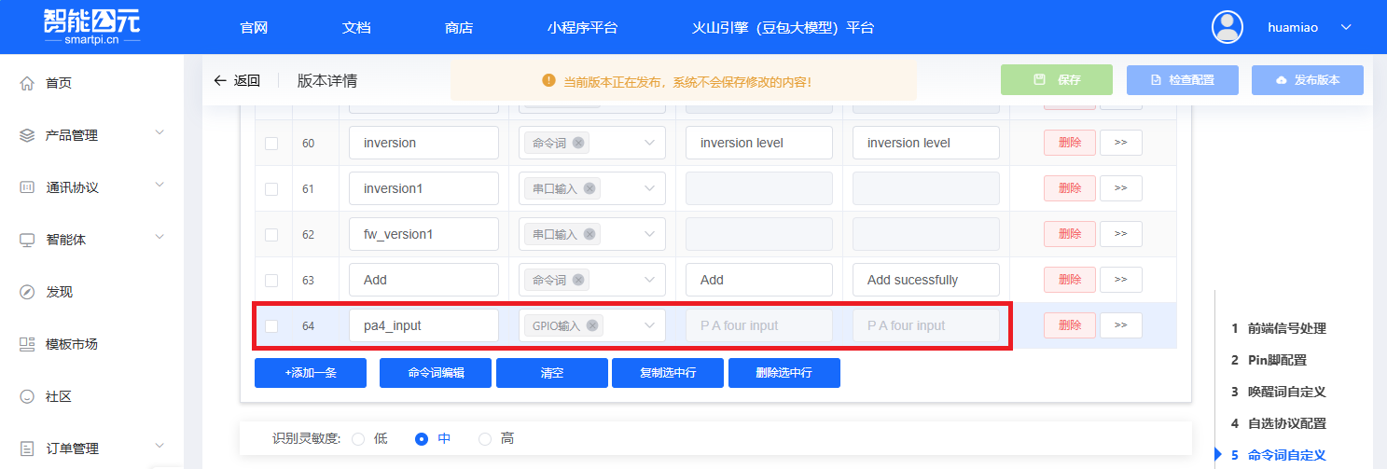Remove the GPIO输入 tag in row 64
This screenshot has height=469, width=1387.
tap(592, 325)
